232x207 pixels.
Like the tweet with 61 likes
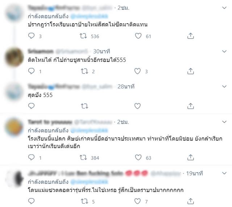tap(138, 36)
